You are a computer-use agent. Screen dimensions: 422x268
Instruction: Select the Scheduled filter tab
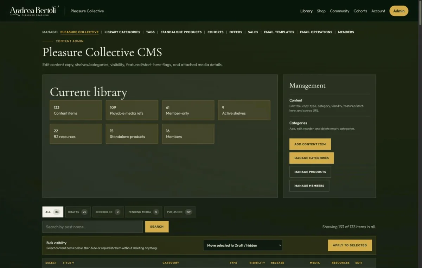(108, 212)
